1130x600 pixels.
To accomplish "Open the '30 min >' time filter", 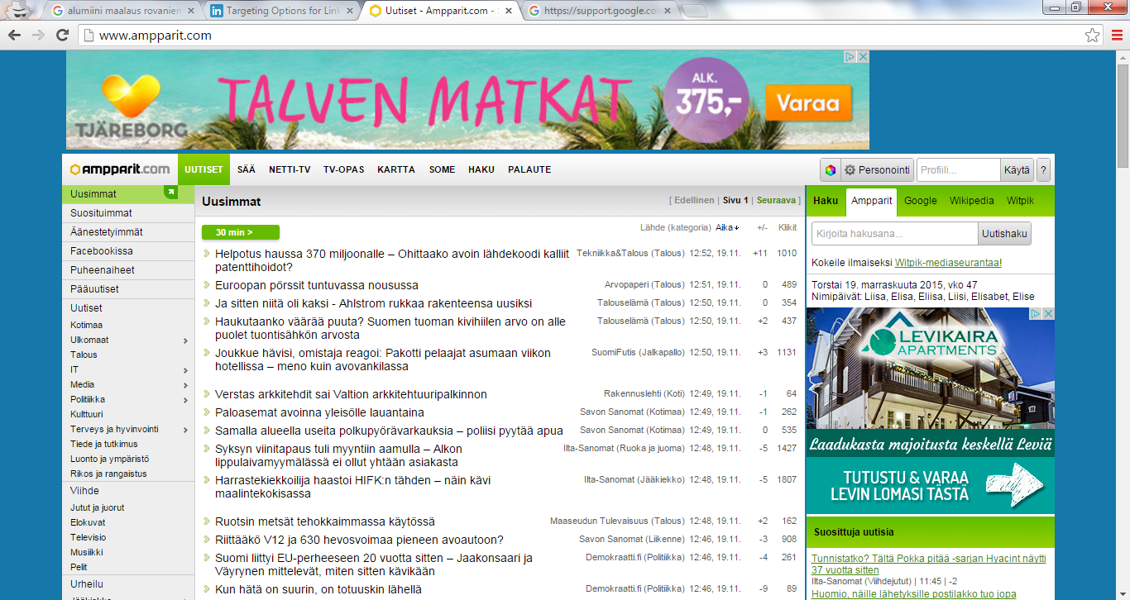I will pyautogui.click(x=241, y=232).
